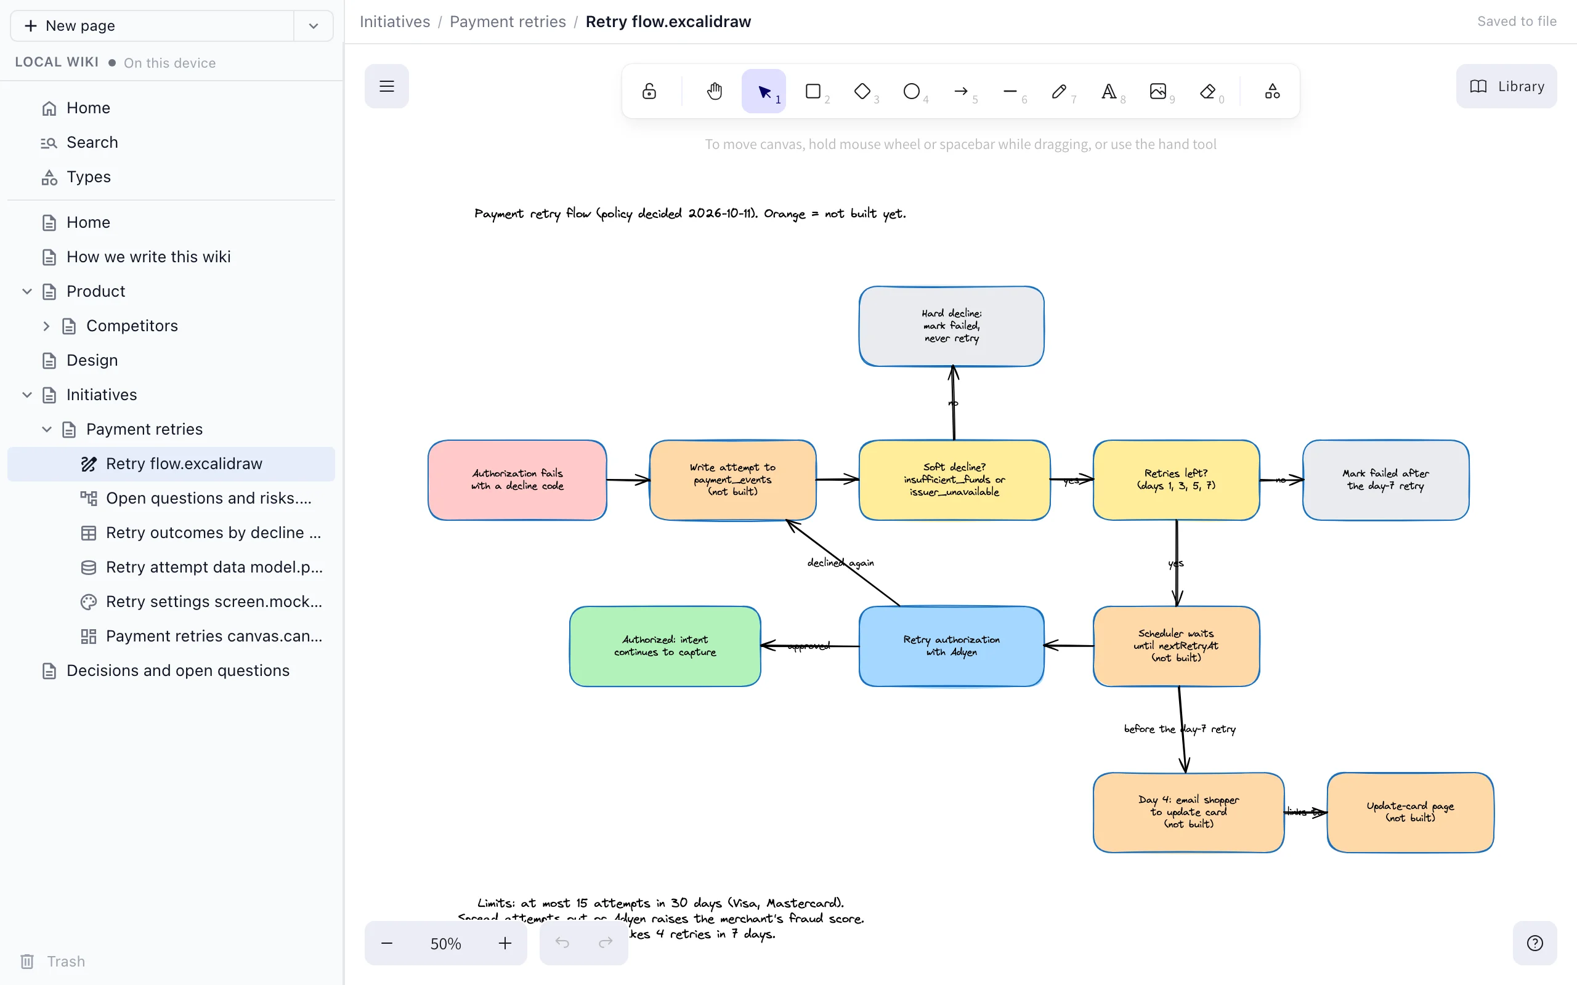The image size is (1577, 985).
Task: Open the hamburger canvas menu
Action: 386,86
